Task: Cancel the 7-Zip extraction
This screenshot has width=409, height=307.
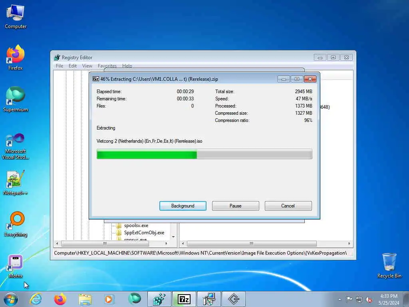Action: [288, 206]
